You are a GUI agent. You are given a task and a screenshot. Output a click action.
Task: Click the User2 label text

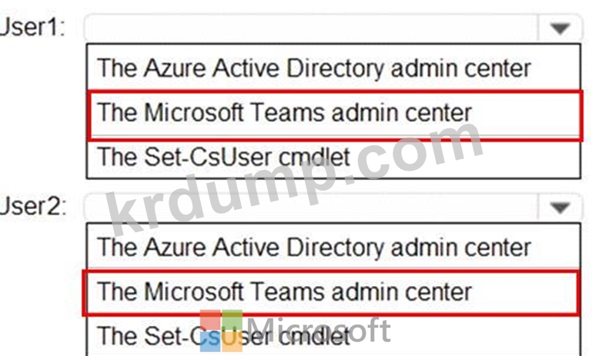tap(32, 206)
